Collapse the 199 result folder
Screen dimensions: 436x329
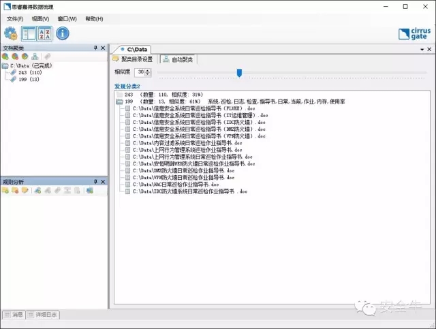(120, 101)
